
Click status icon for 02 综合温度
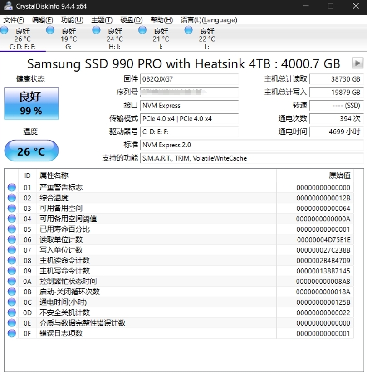pos(12,198)
